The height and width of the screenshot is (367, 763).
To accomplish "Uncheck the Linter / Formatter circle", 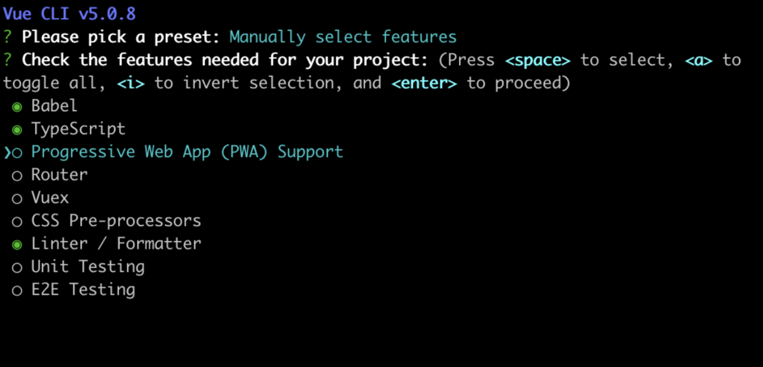I will coord(17,244).
